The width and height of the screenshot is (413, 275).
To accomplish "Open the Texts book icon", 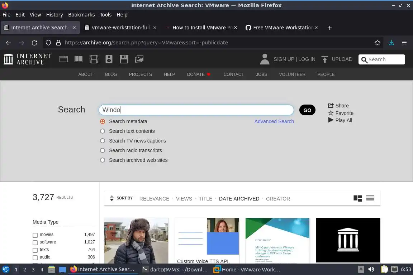I will coord(79,59).
